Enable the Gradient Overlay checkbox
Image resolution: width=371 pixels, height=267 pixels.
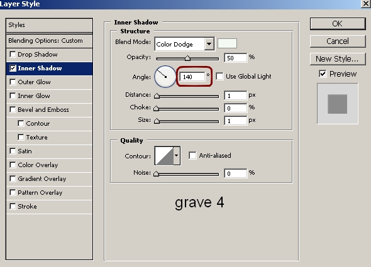pyautogui.click(x=13, y=179)
